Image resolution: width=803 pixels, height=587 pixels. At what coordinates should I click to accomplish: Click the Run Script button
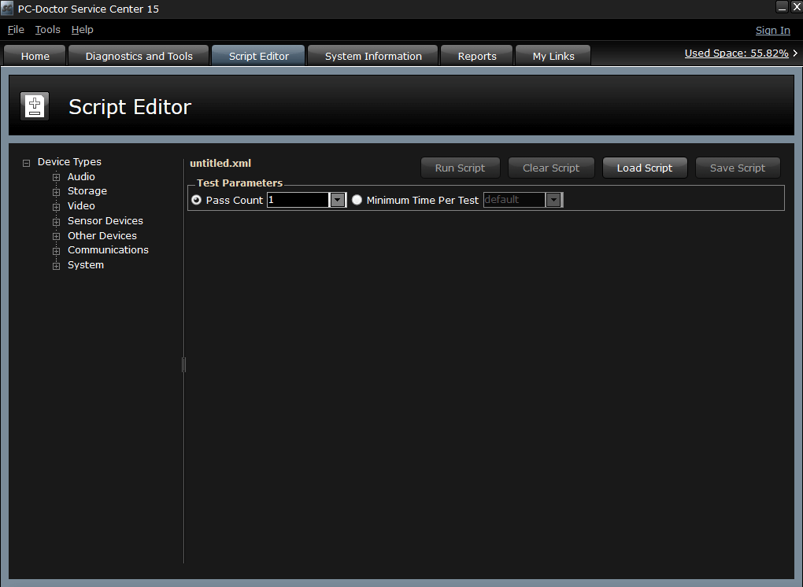point(460,168)
